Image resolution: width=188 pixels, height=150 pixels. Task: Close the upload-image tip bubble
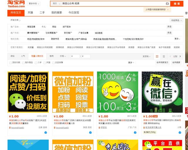(x=168, y=10)
